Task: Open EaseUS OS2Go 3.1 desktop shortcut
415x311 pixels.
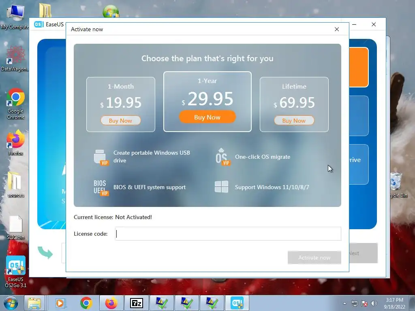Action: pos(16,272)
